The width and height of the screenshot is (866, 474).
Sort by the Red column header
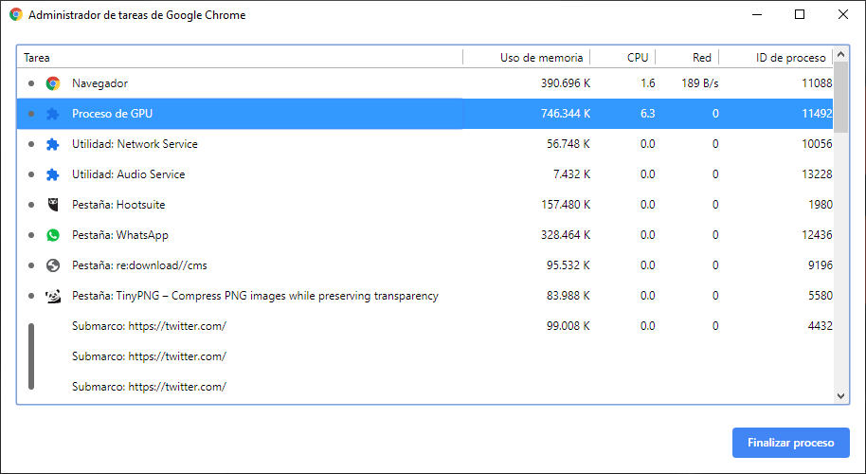coord(688,58)
